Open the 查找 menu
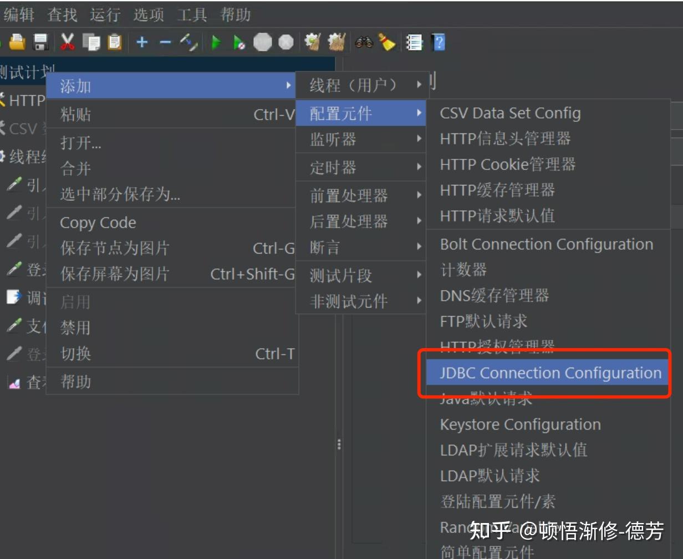This screenshot has width=683, height=559. click(62, 14)
